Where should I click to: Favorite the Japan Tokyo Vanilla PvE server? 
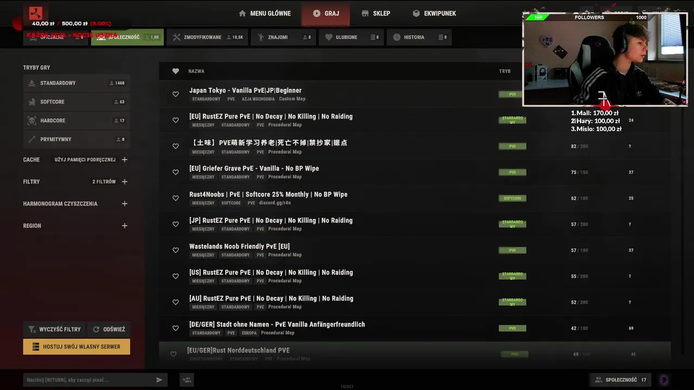tap(176, 94)
